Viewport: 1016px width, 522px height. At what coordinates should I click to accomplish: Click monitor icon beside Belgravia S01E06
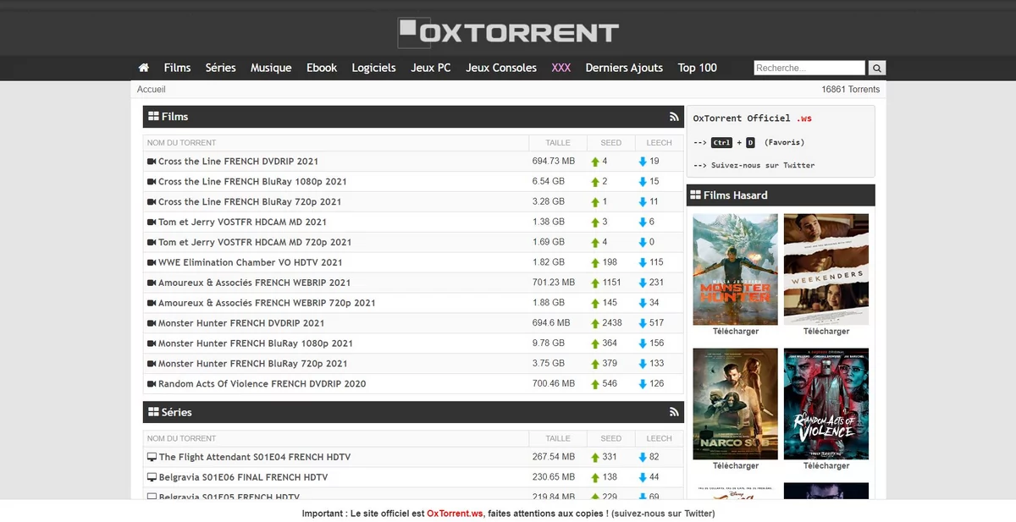point(152,478)
